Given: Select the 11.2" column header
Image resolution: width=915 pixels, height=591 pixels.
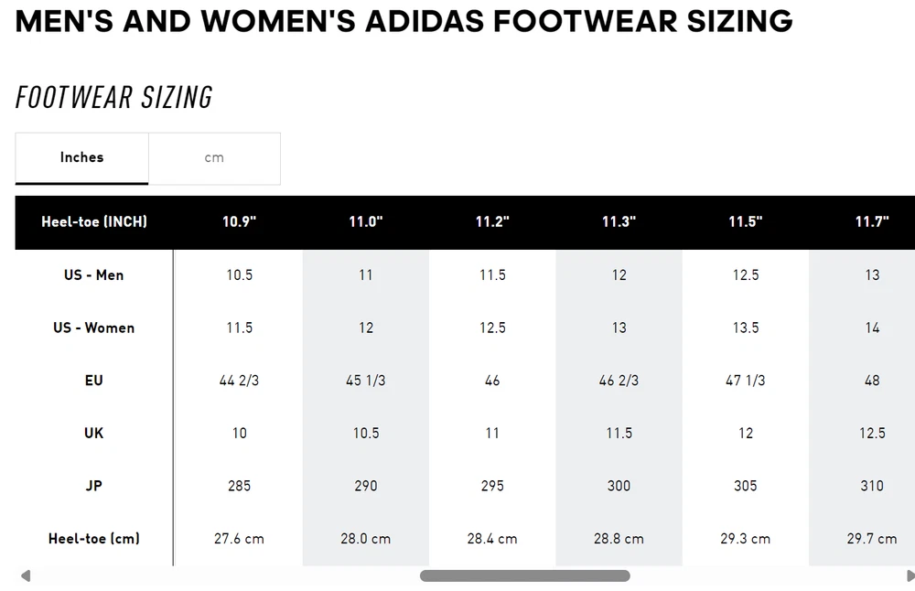Looking at the screenshot, I should (x=492, y=222).
